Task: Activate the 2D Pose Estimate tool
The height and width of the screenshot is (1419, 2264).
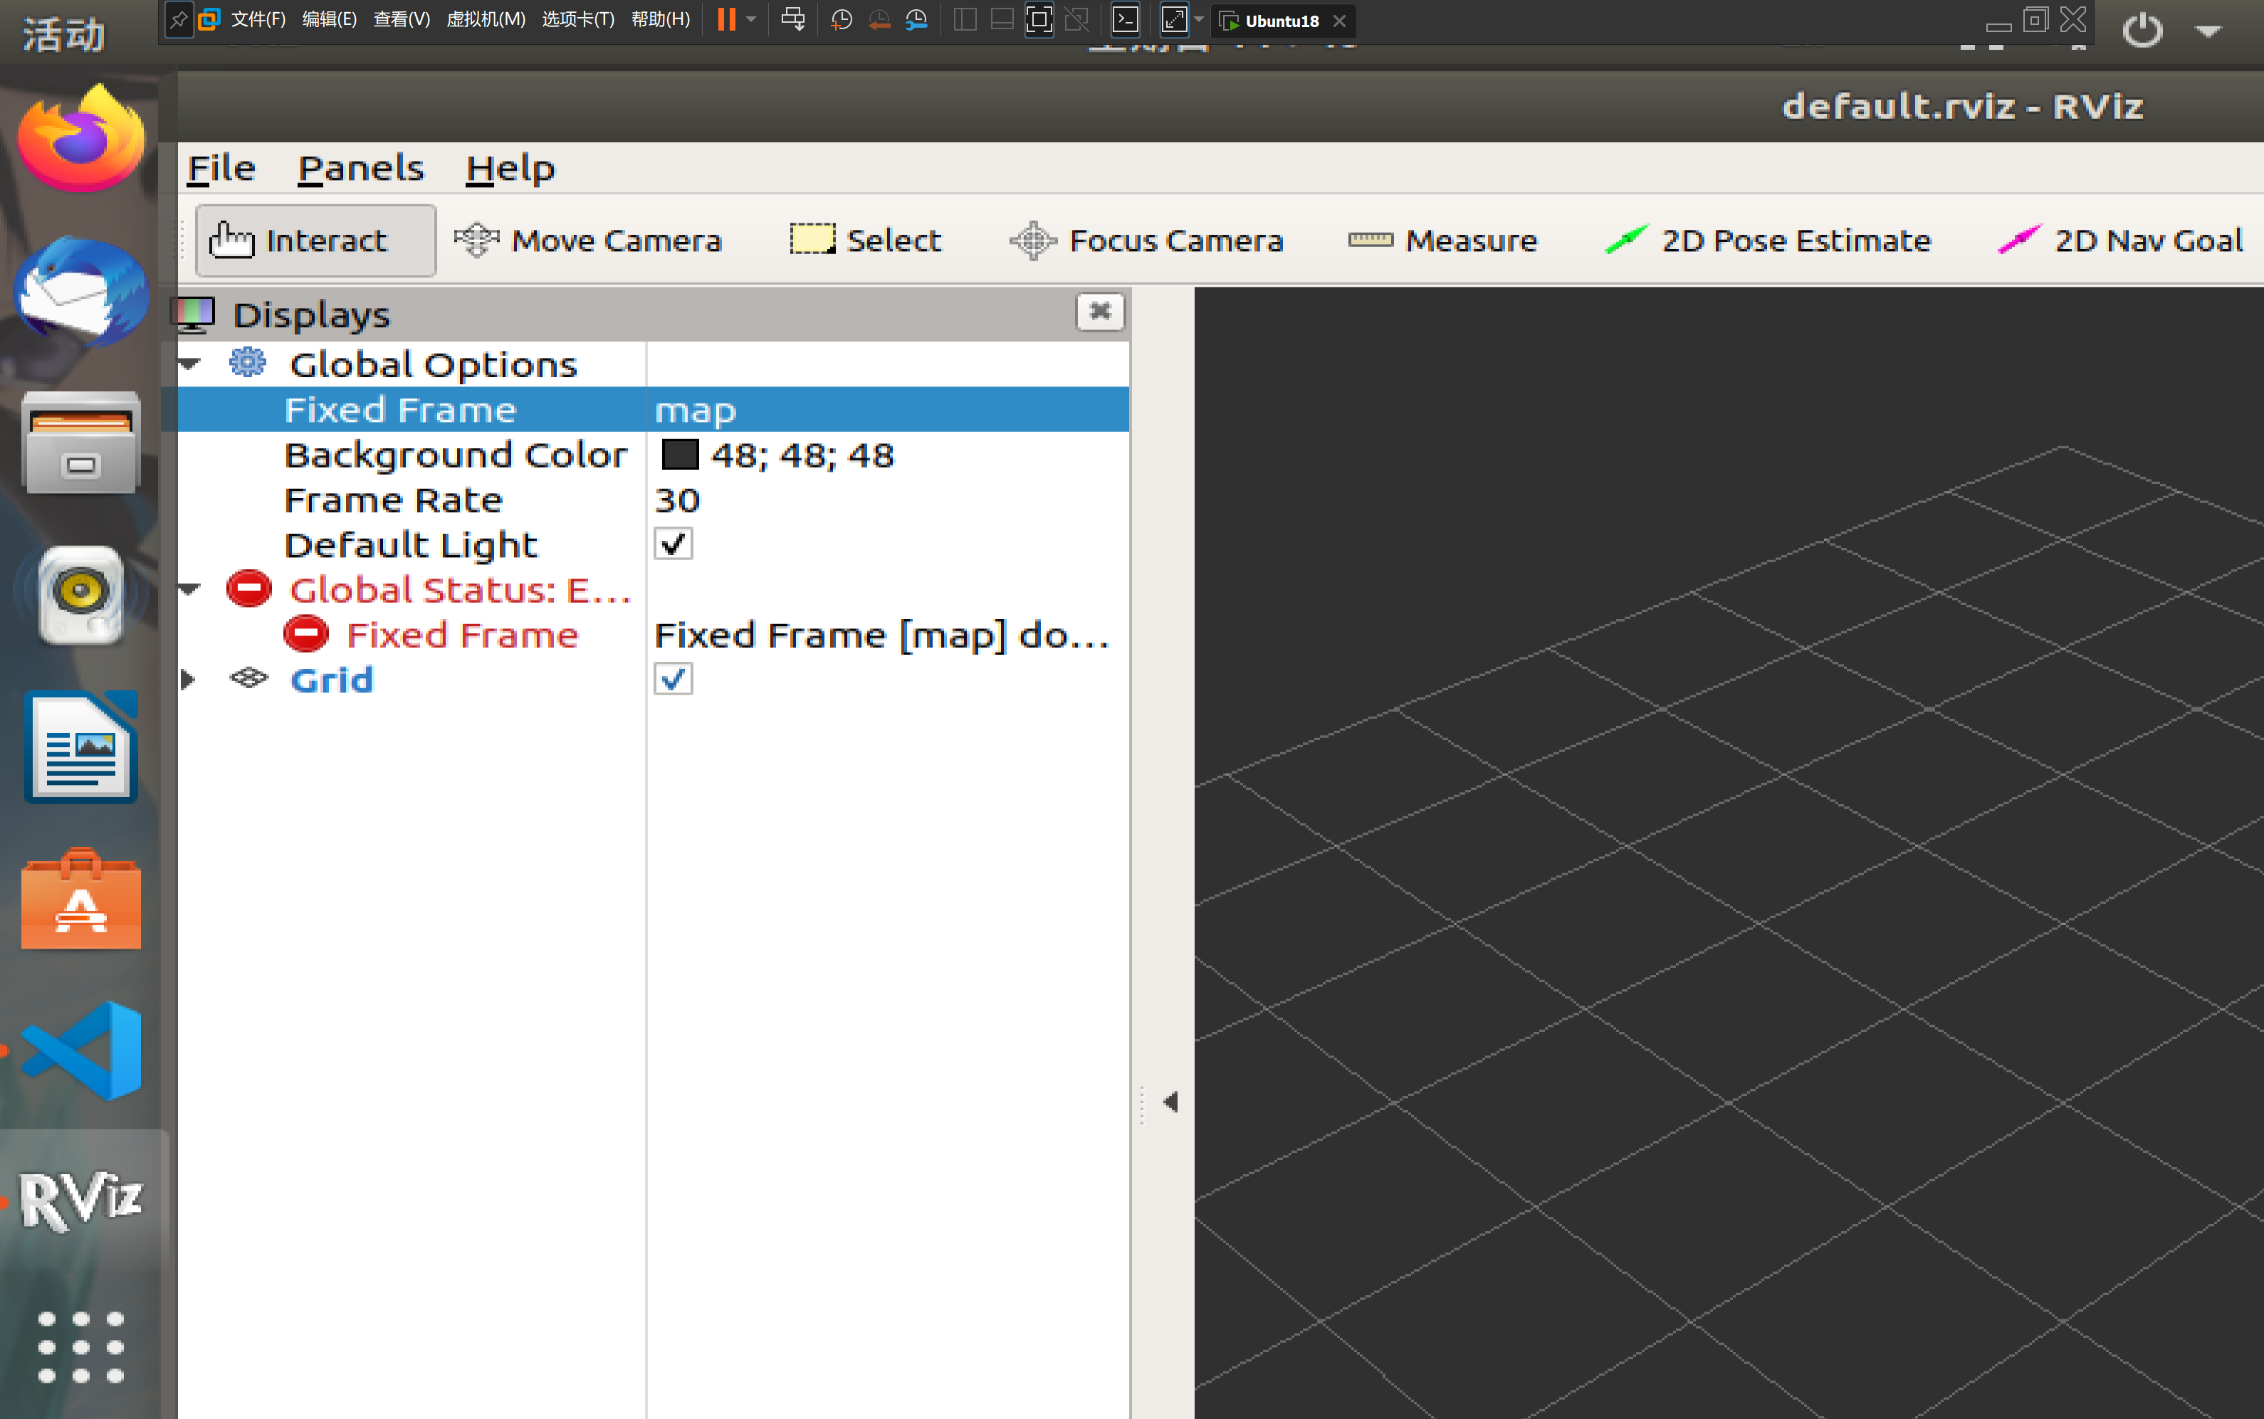Action: coord(1768,241)
